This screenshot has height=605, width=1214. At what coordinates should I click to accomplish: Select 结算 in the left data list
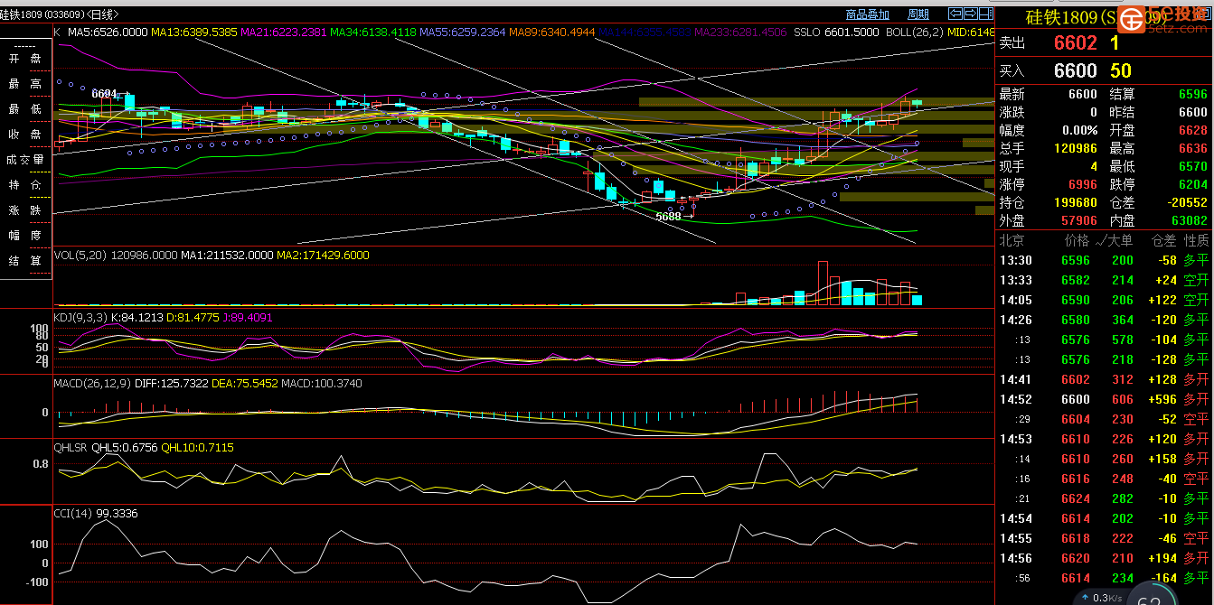25,261
